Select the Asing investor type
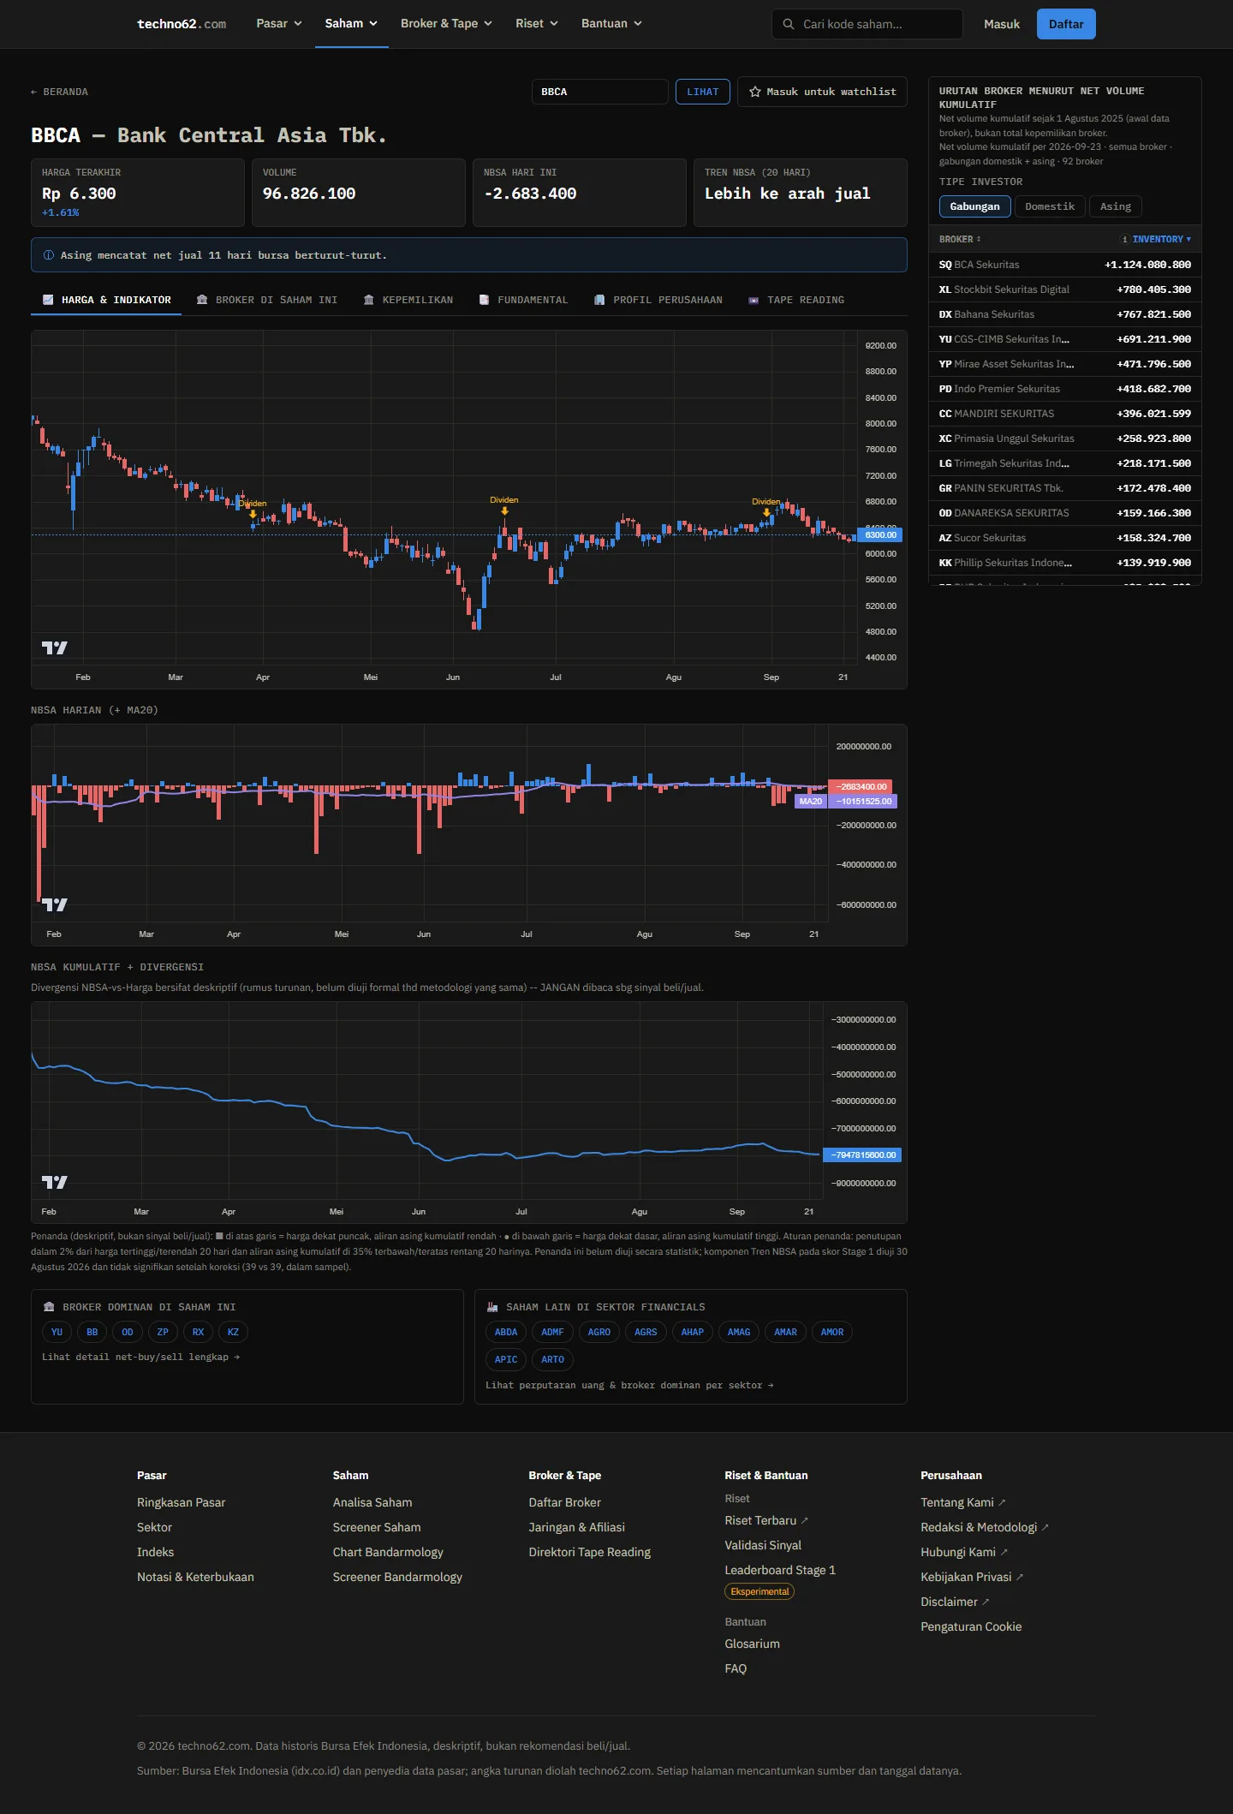 coord(1116,206)
